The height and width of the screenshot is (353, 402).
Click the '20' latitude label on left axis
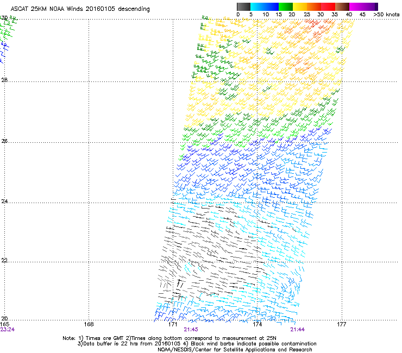(4, 318)
